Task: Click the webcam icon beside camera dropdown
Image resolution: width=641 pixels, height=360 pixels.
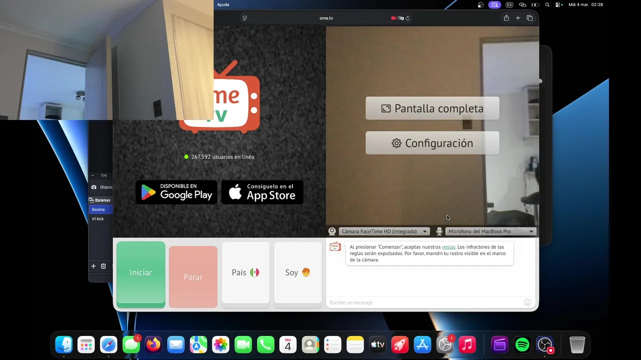Action: point(332,231)
